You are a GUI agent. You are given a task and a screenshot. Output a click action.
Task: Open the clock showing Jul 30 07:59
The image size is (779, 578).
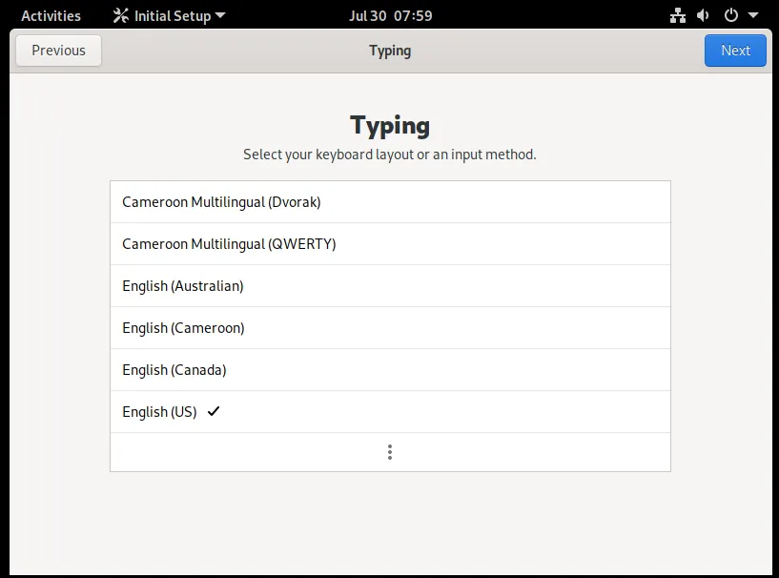point(390,15)
